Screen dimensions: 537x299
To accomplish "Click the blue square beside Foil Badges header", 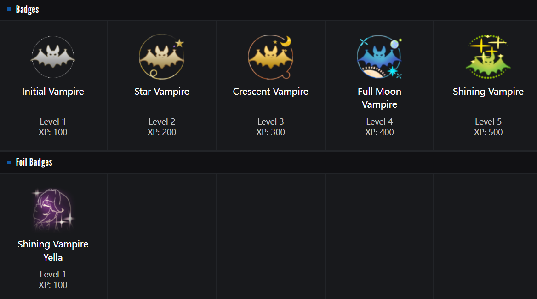I will (x=9, y=162).
